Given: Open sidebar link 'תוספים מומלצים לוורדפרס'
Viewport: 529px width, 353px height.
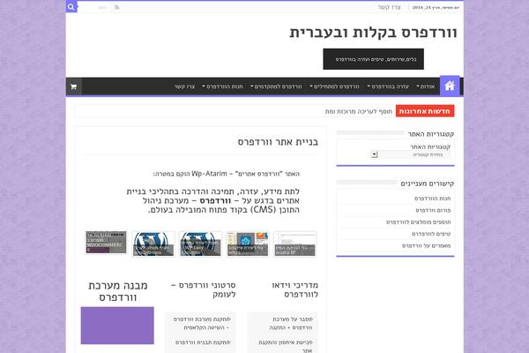Looking at the screenshot, I should click(x=418, y=222).
